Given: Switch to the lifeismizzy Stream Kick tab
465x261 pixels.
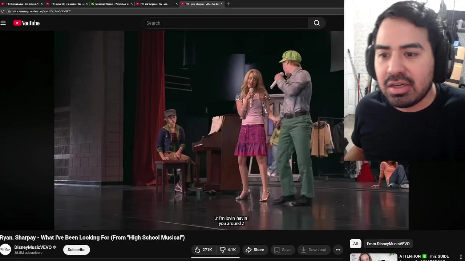Looking at the screenshot, I should pyautogui.click(x=112, y=4).
